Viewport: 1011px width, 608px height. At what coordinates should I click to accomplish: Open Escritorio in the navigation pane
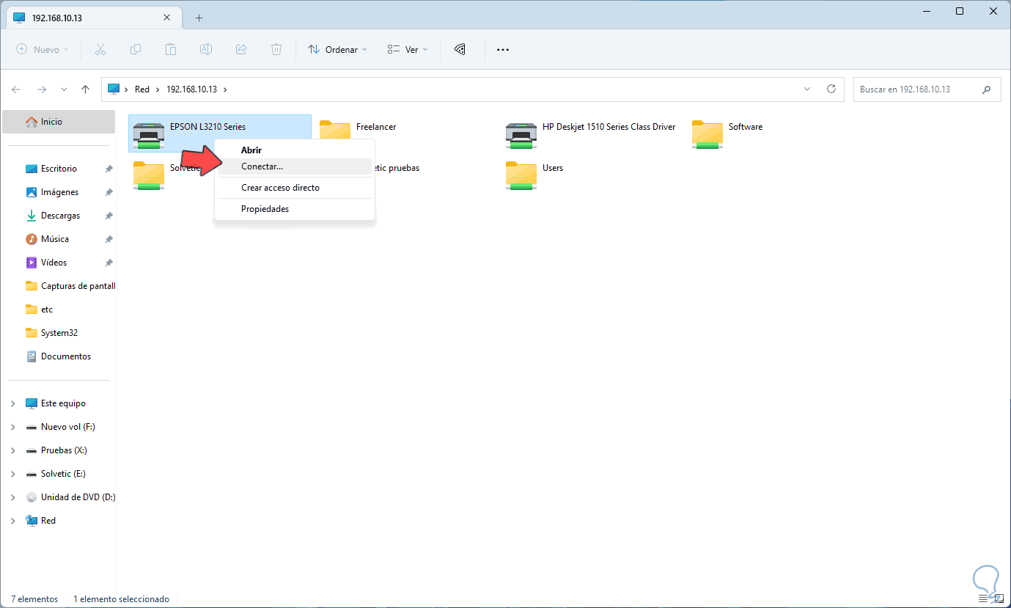tap(59, 169)
